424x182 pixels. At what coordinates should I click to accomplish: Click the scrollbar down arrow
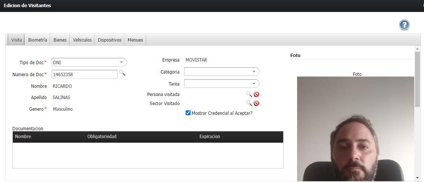coord(417,177)
